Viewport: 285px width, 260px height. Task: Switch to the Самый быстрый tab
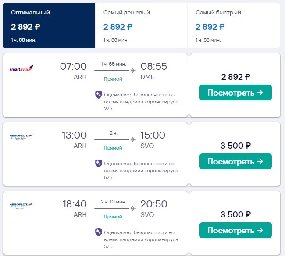[x=234, y=25]
